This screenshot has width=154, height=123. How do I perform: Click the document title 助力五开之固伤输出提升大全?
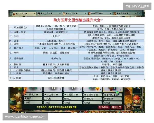click(x=77, y=20)
